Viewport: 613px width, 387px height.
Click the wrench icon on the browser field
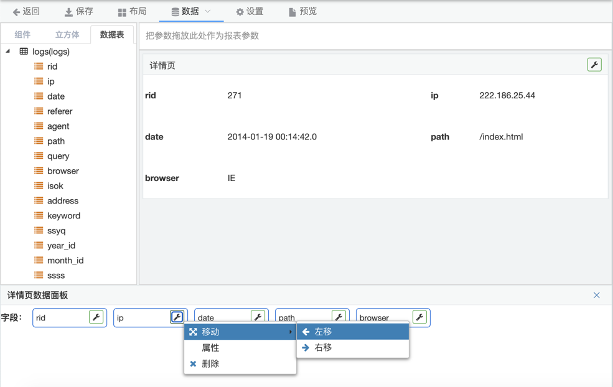click(419, 317)
